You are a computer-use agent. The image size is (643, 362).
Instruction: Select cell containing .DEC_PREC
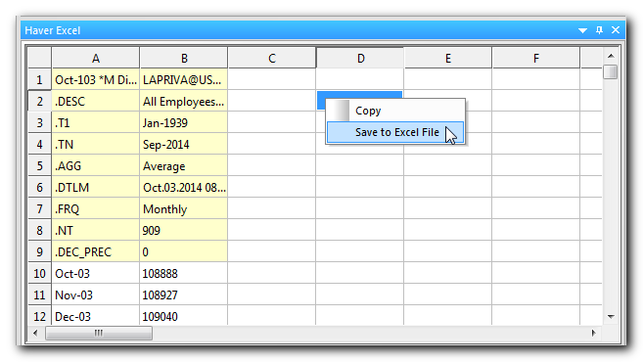(x=96, y=252)
